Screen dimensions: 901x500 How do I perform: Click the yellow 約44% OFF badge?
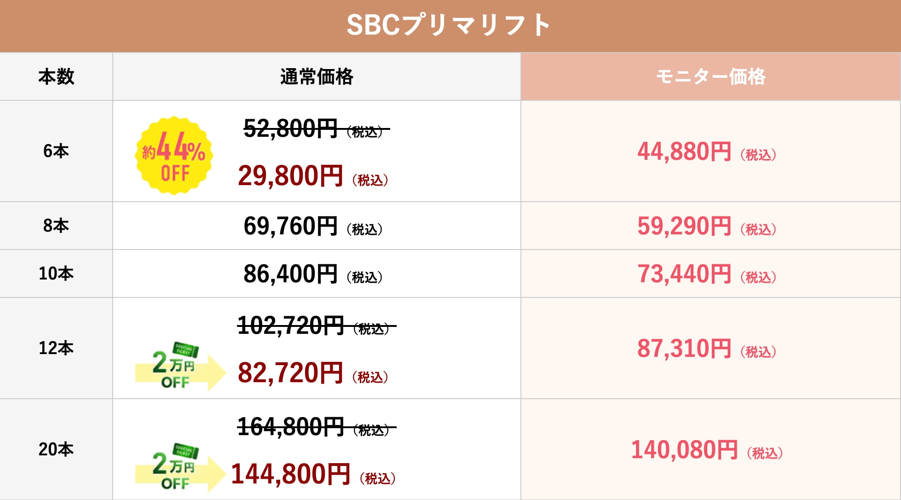click(174, 155)
